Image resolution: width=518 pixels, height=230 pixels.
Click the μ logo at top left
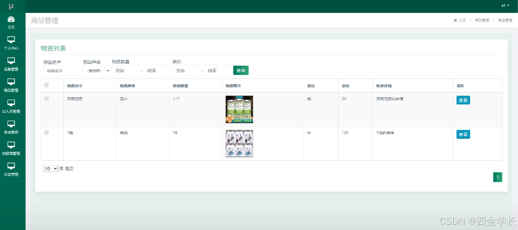click(11, 6)
